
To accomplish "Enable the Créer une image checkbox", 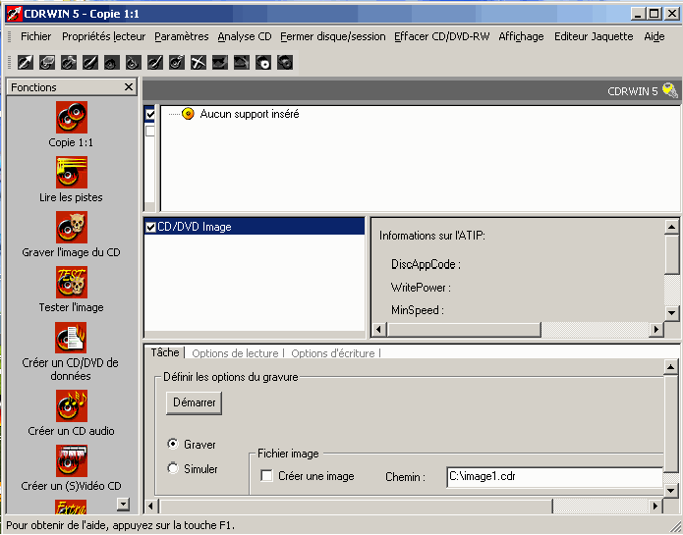I will 266,475.
